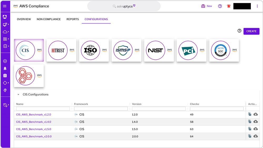Open the hamburger navigation menu
The height and width of the screenshot is (148, 263).
pos(5,6)
